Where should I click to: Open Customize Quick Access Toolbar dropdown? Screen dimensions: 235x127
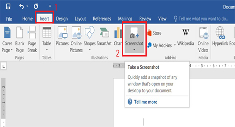point(50,6)
